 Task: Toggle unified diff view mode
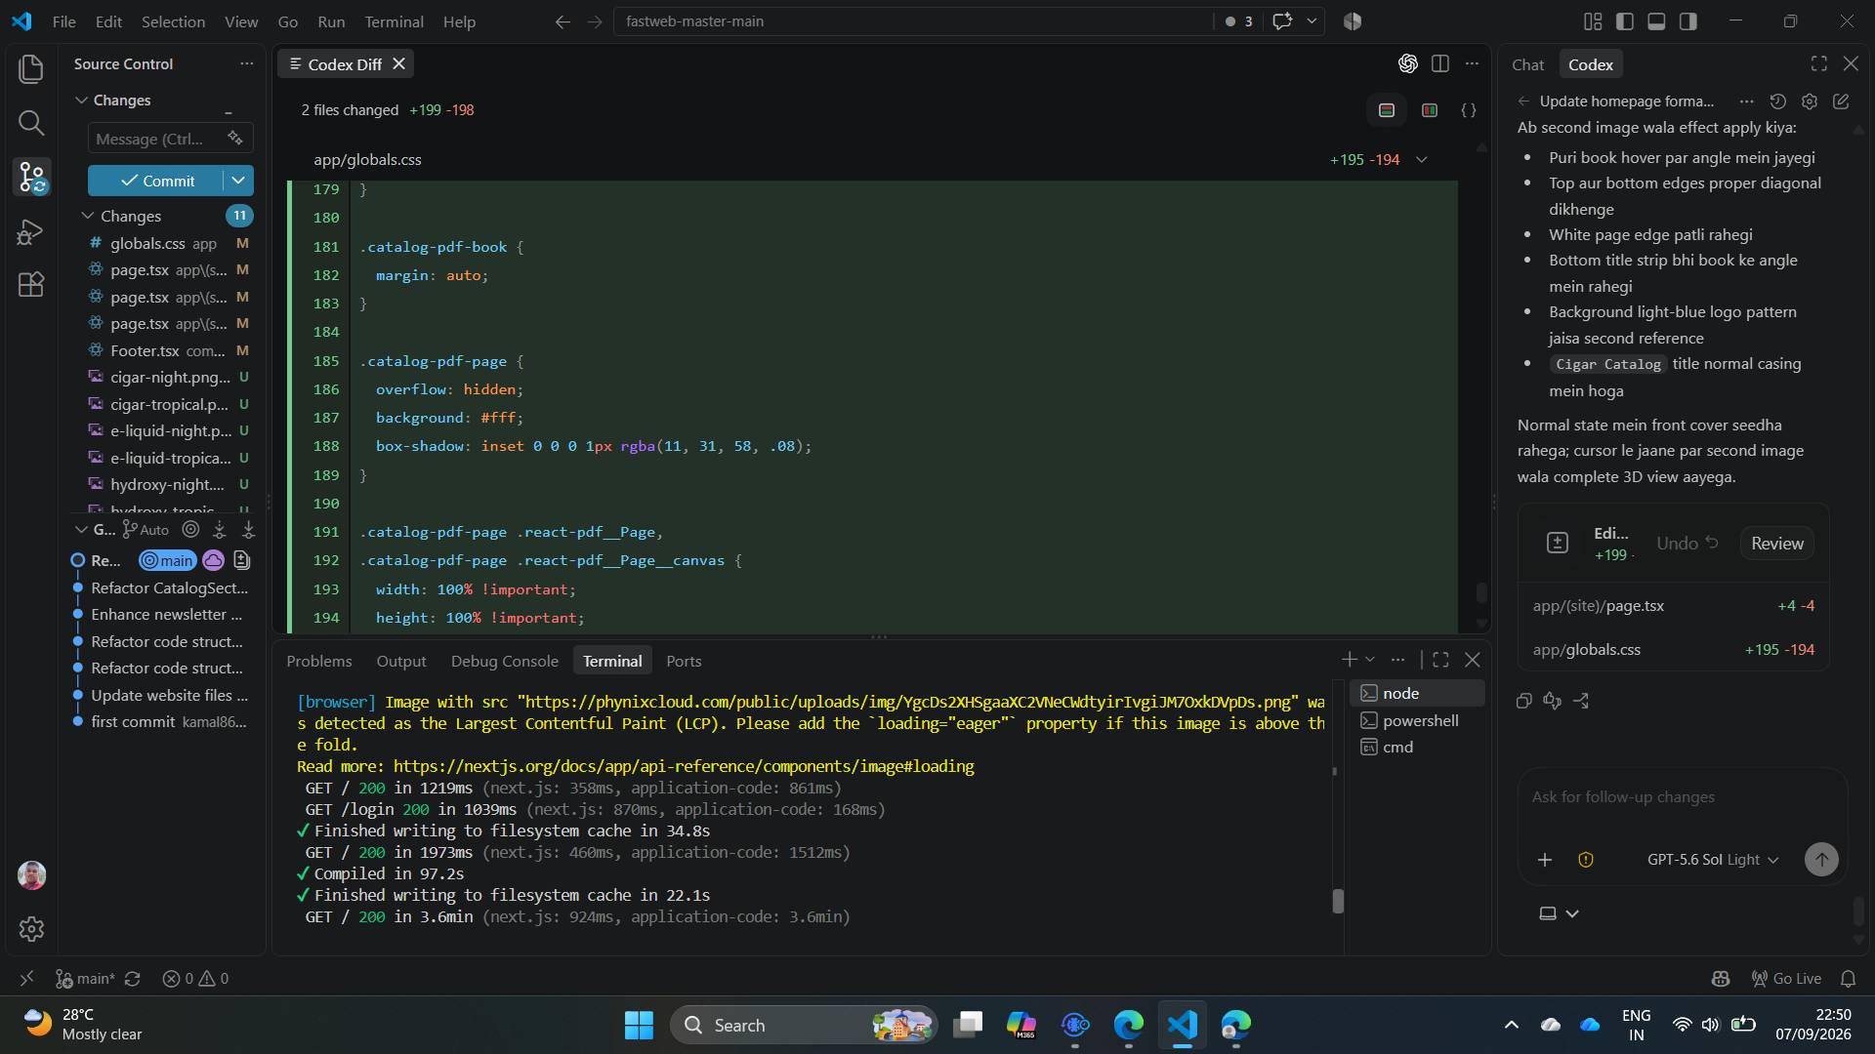tap(1387, 110)
